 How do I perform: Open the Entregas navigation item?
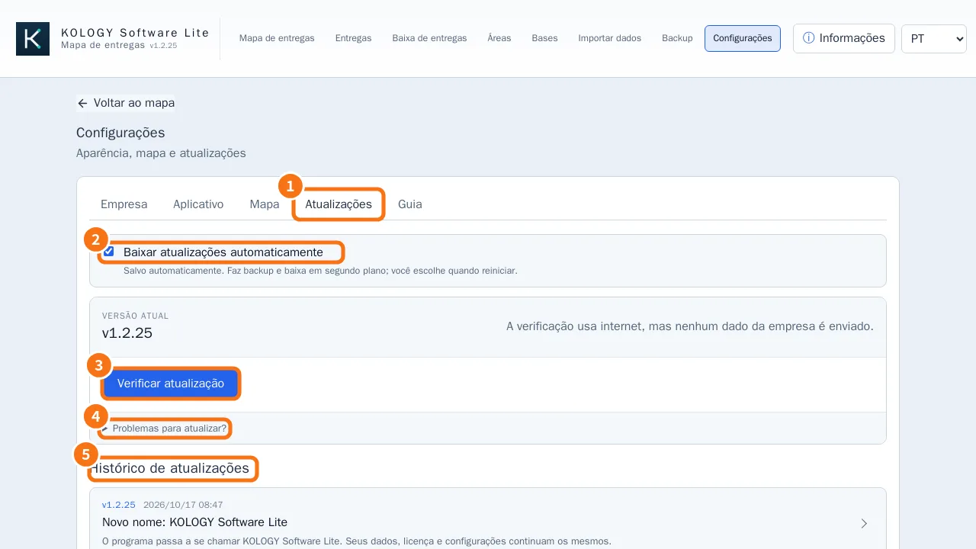coord(354,38)
